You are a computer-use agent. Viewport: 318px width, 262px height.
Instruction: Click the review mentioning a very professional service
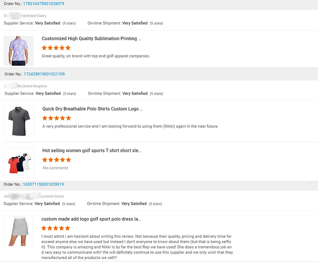coord(130,126)
